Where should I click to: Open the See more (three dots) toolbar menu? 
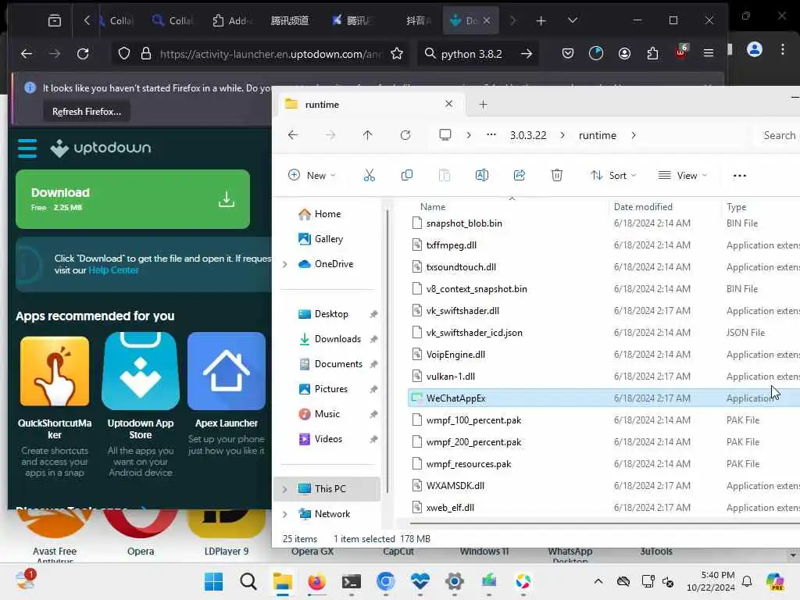(739, 176)
